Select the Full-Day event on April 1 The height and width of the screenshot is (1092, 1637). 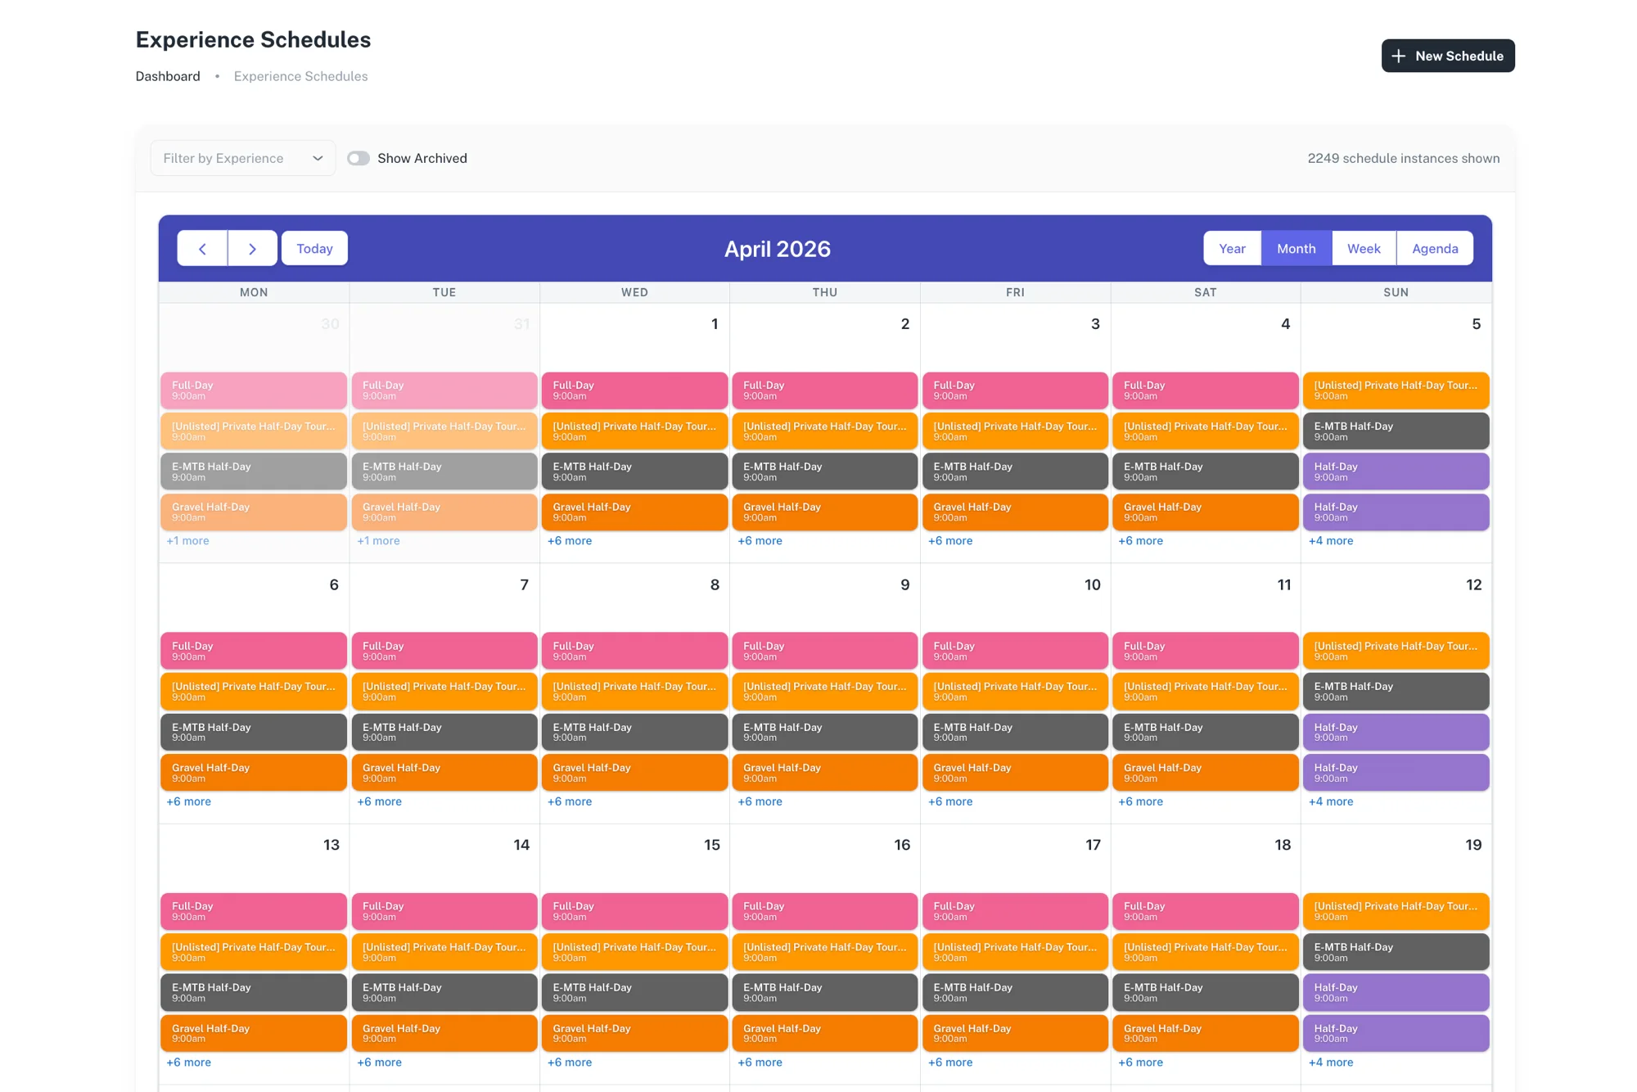pyautogui.click(x=634, y=390)
